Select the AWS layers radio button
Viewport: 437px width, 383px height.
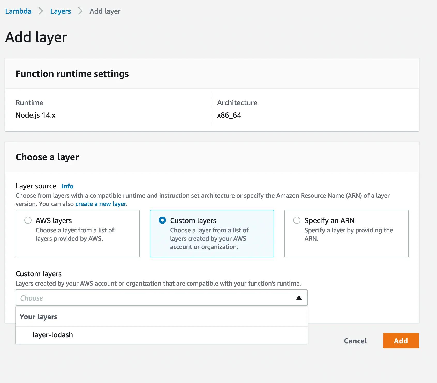tap(28, 220)
